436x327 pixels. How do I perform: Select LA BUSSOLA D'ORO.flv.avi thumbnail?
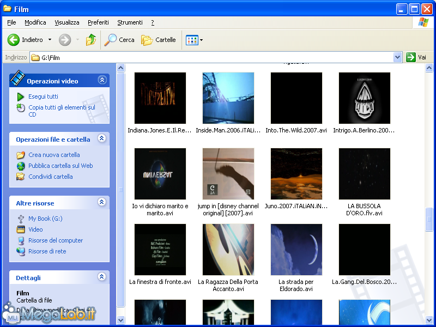pos(365,174)
